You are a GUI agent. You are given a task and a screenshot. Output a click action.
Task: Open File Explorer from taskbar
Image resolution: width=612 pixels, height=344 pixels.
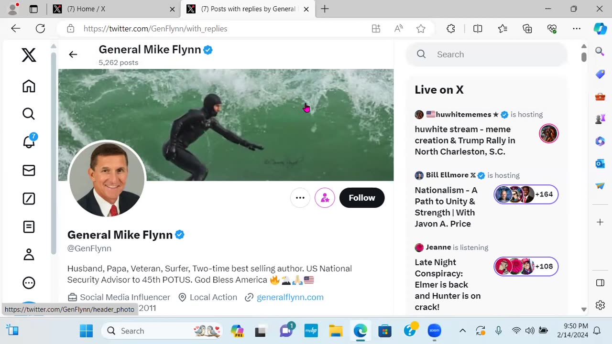click(x=336, y=331)
